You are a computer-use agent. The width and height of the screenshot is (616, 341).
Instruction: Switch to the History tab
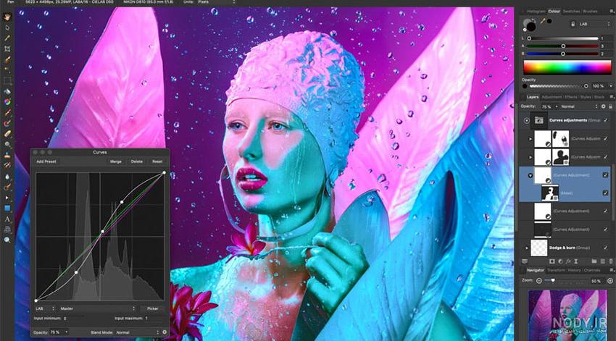click(x=574, y=270)
